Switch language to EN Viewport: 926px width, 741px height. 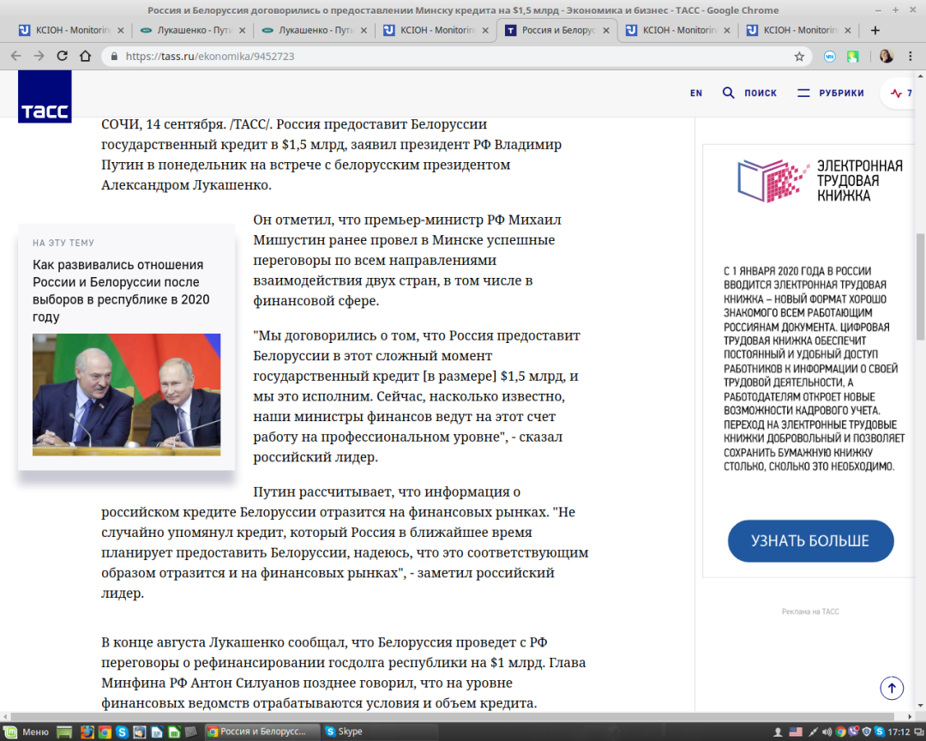tap(696, 93)
